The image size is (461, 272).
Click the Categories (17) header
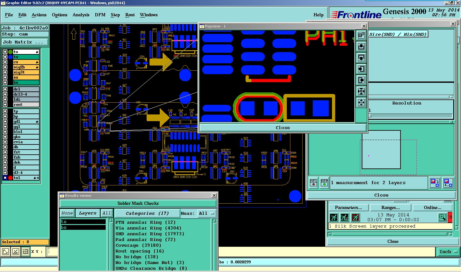click(147, 213)
